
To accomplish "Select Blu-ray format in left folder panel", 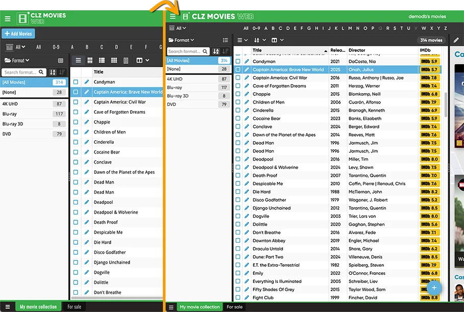I will pyautogui.click(x=34, y=114).
